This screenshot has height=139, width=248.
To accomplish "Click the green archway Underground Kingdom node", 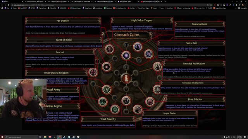I will [x=107, y=90].
